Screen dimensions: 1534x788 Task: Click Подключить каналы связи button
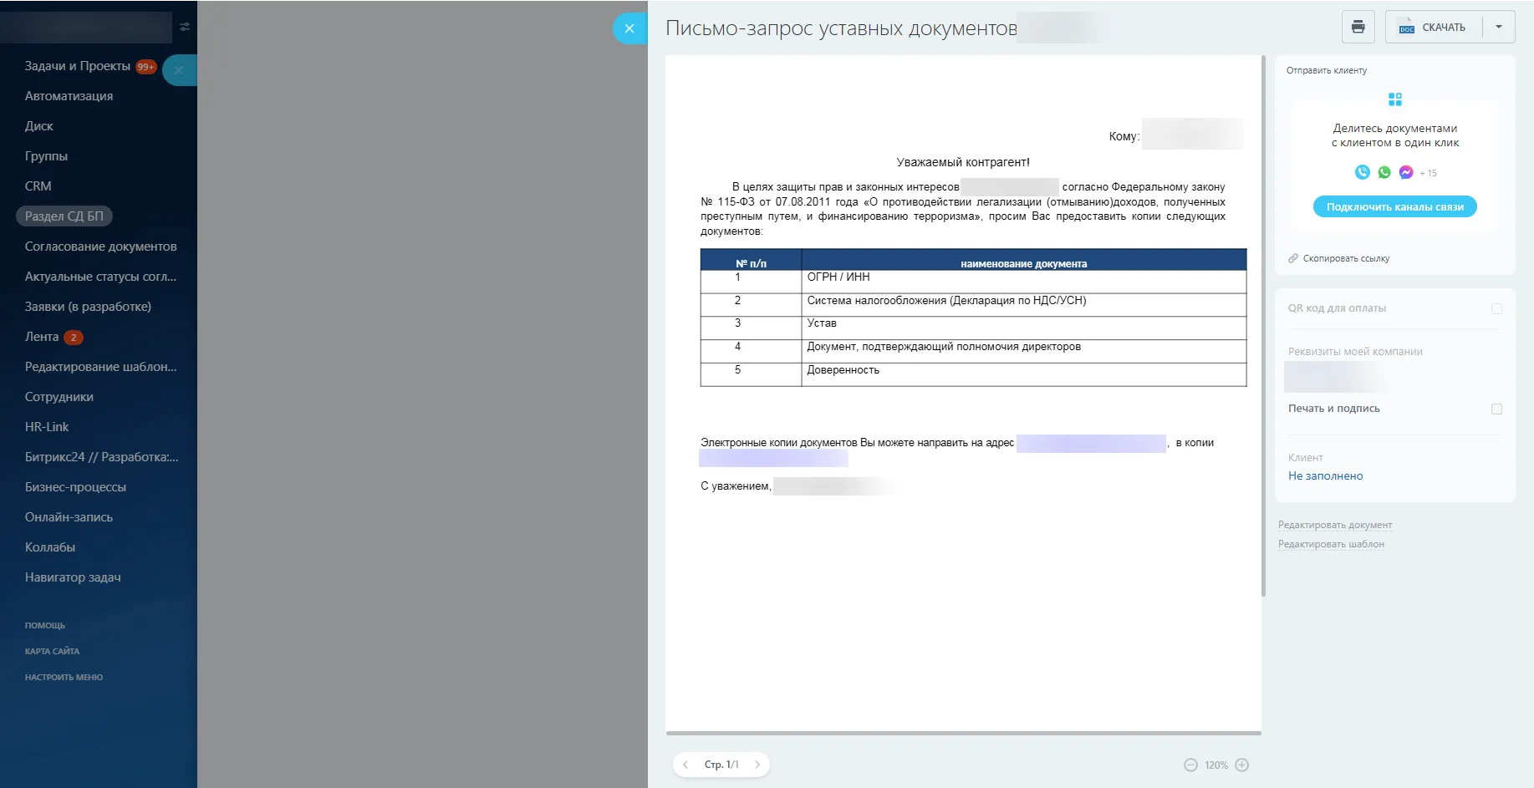coord(1394,206)
